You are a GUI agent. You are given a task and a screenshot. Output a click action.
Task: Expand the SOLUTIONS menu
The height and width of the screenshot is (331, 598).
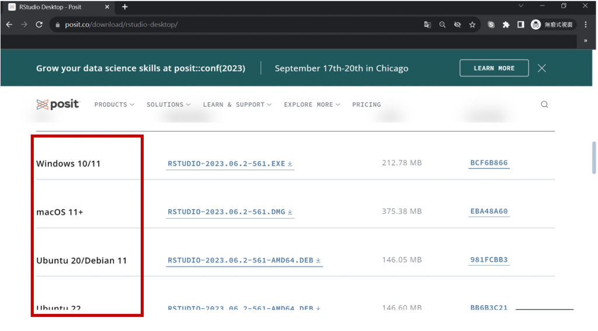point(169,104)
